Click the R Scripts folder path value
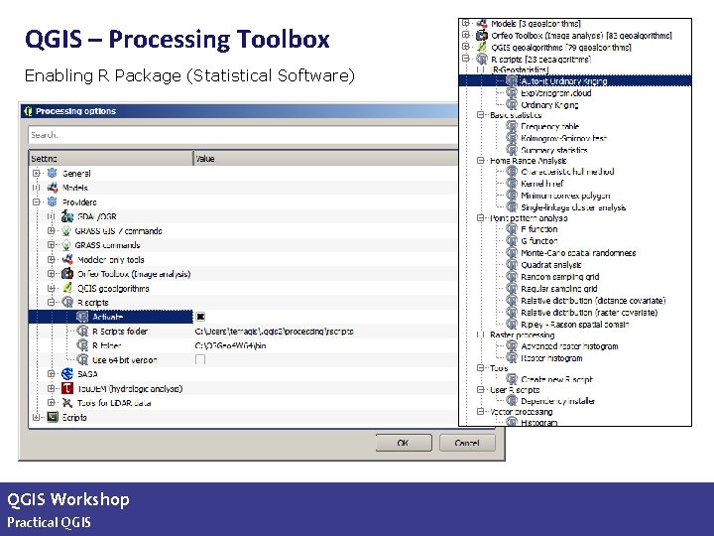The image size is (714, 536). point(274,332)
